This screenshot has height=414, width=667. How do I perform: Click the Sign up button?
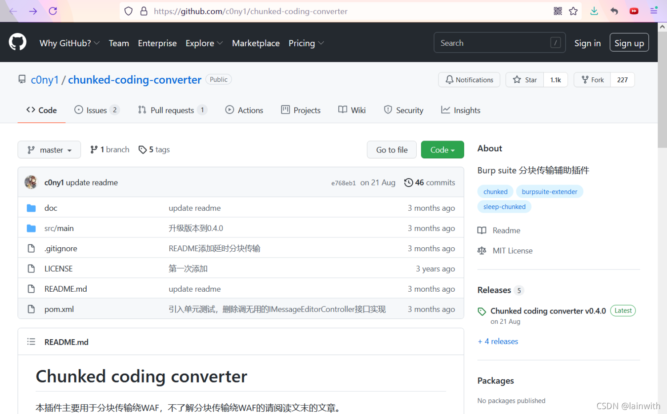(x=629, y=43)
